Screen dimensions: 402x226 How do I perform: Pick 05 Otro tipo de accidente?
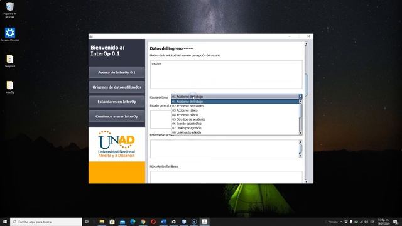pyautogui.click(x=235, y=119)
